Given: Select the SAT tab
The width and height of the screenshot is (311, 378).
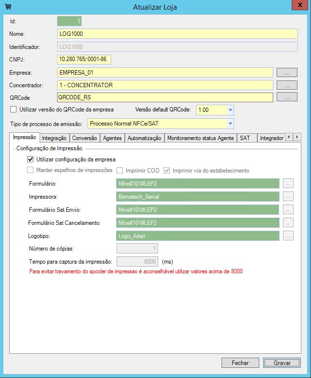Looking at the screenshot, I should [245, 138].
